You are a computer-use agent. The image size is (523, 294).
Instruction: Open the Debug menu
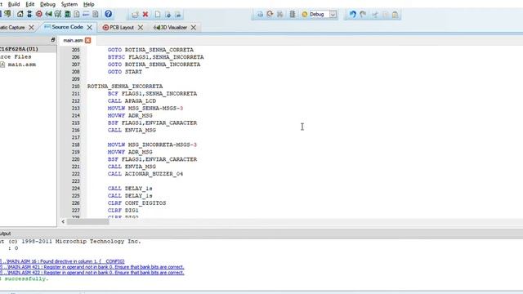click(47, 4)
